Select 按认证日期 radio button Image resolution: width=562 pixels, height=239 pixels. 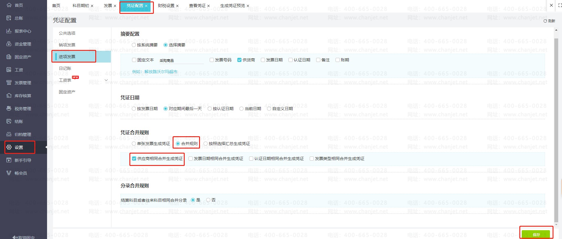point(210,109)
